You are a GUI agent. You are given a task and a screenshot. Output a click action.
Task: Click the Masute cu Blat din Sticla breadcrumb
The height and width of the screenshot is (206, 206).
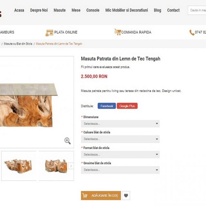(x=18, y=44)
